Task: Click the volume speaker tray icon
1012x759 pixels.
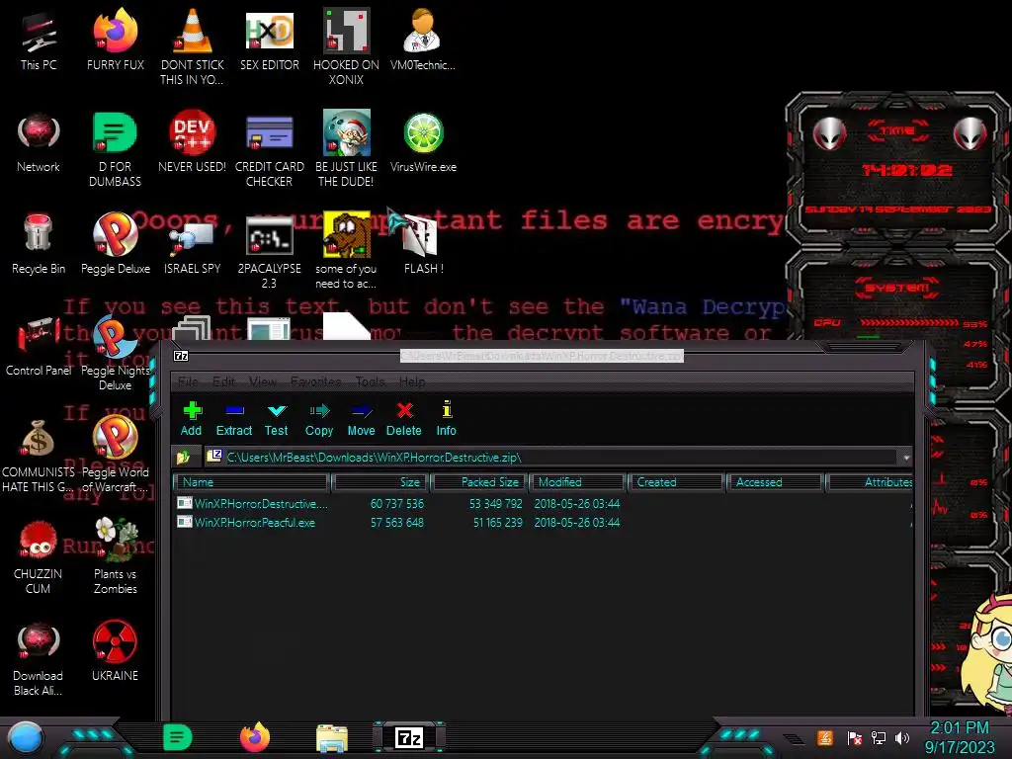Action: coord(902,737)
